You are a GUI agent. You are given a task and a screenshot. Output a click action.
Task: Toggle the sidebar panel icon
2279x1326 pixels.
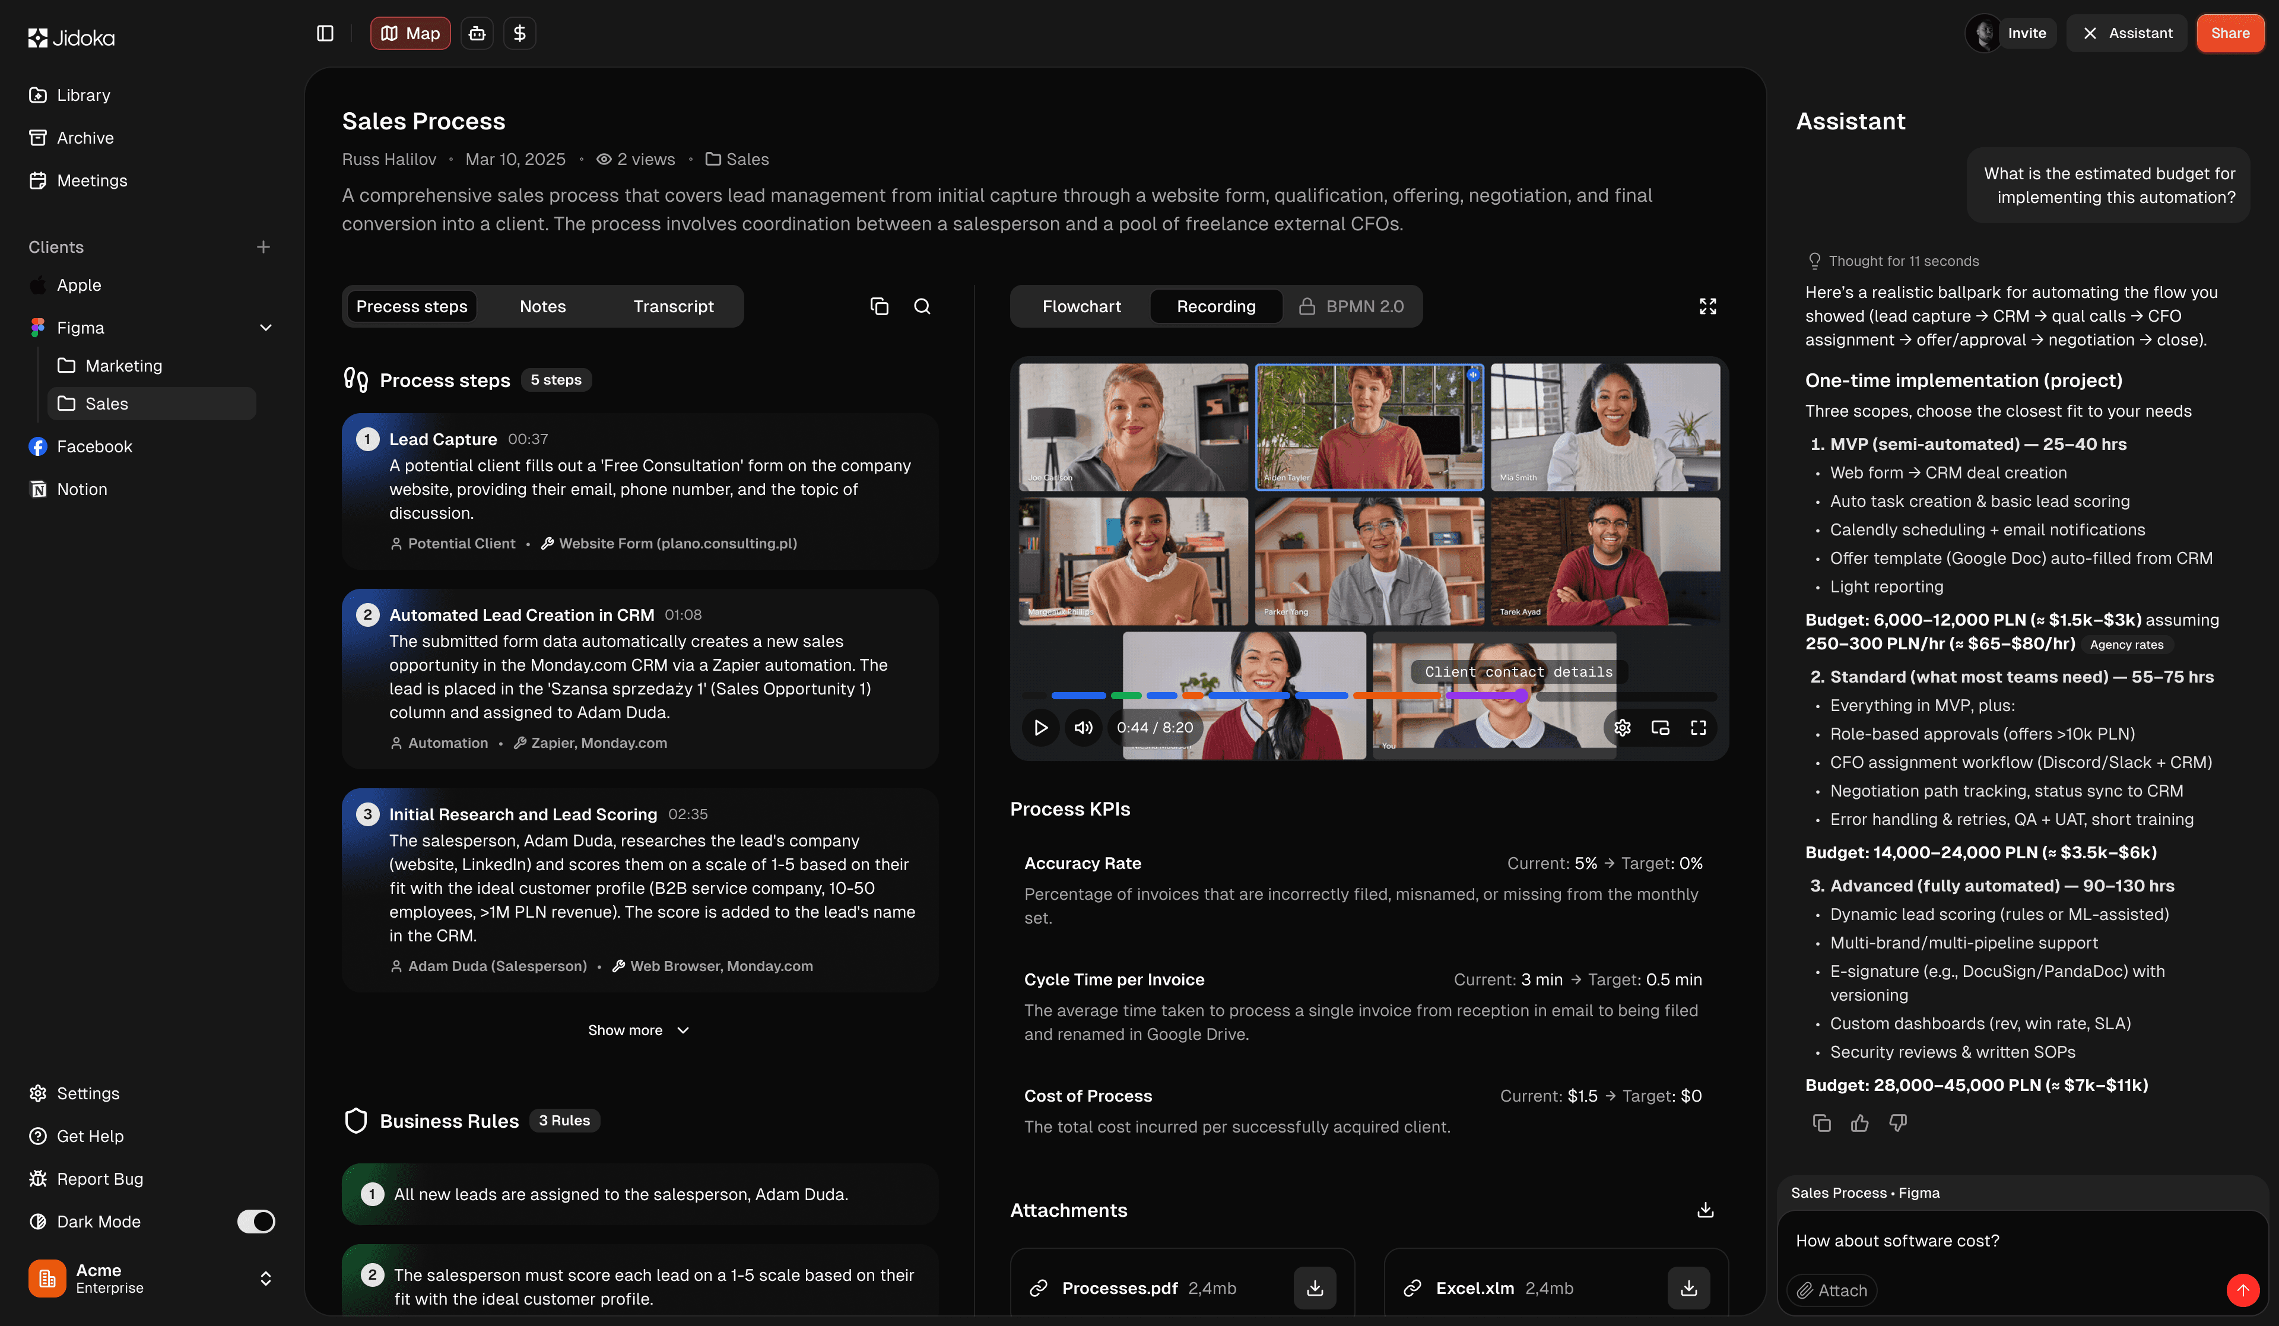[325, 33]
